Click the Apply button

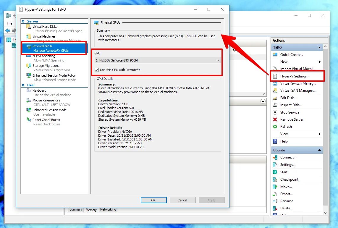point(211,200)
